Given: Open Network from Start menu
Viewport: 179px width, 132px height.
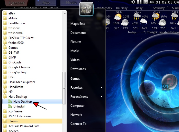Looking at the screenshot, I should click(76, 115).
